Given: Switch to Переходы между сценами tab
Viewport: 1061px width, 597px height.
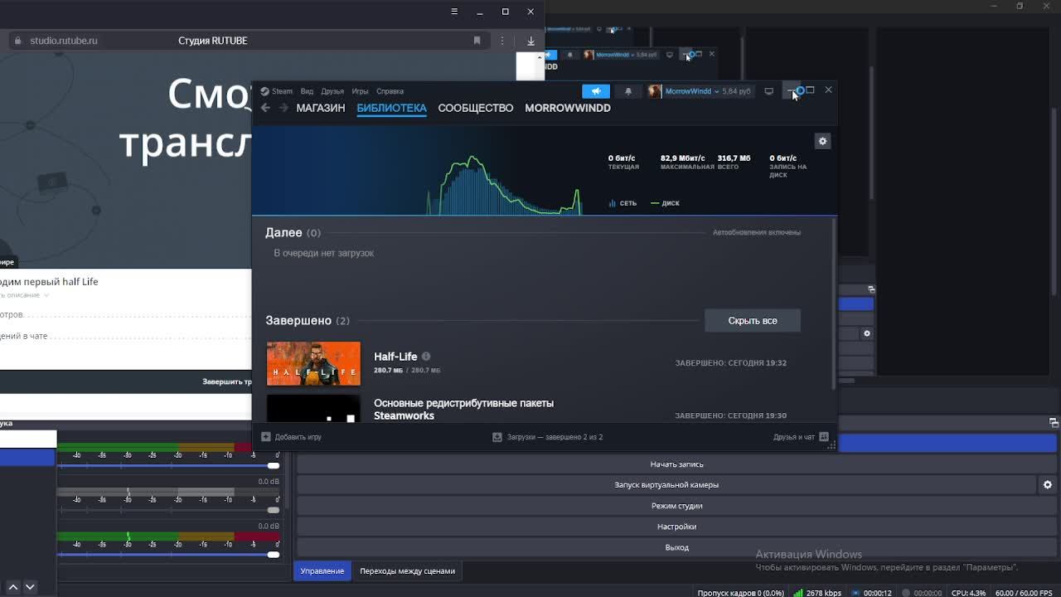Looking at the screenshot, I should click(x=407, y=571).
